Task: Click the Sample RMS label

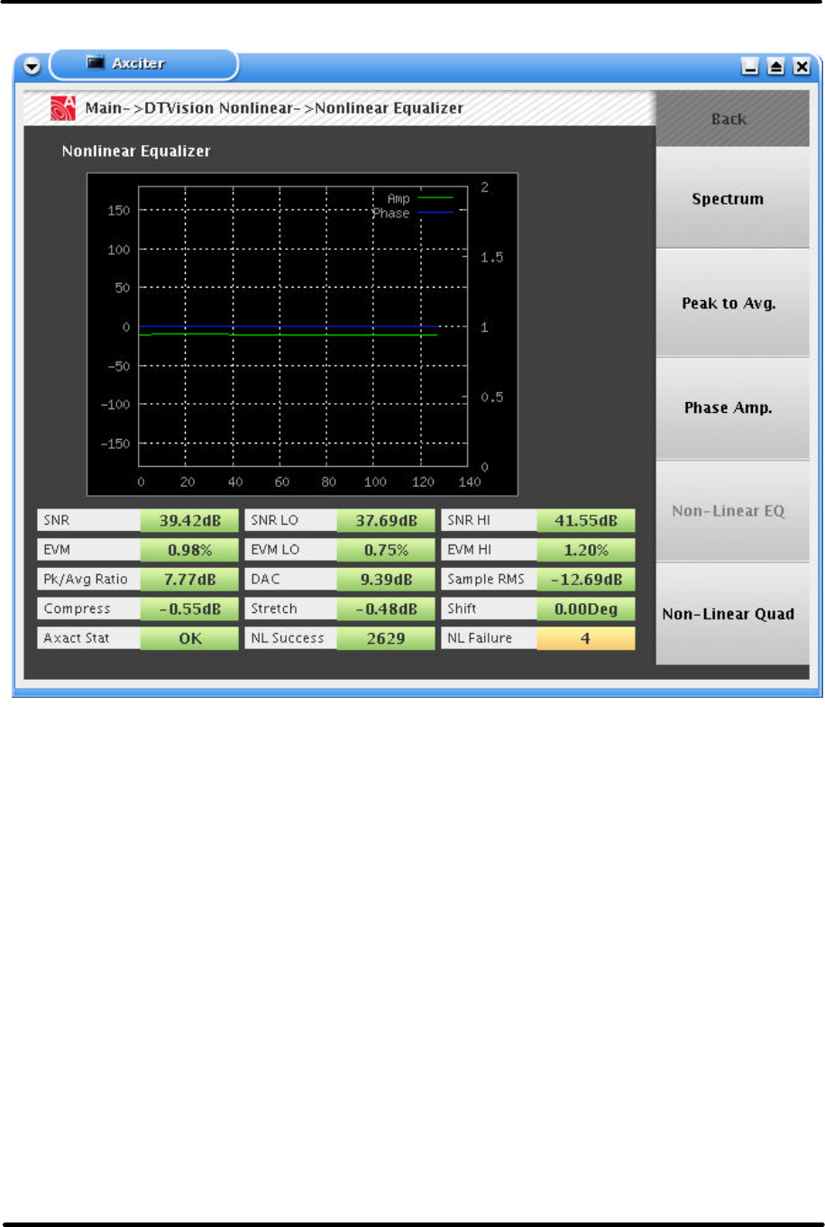Action: click(490, 580)
